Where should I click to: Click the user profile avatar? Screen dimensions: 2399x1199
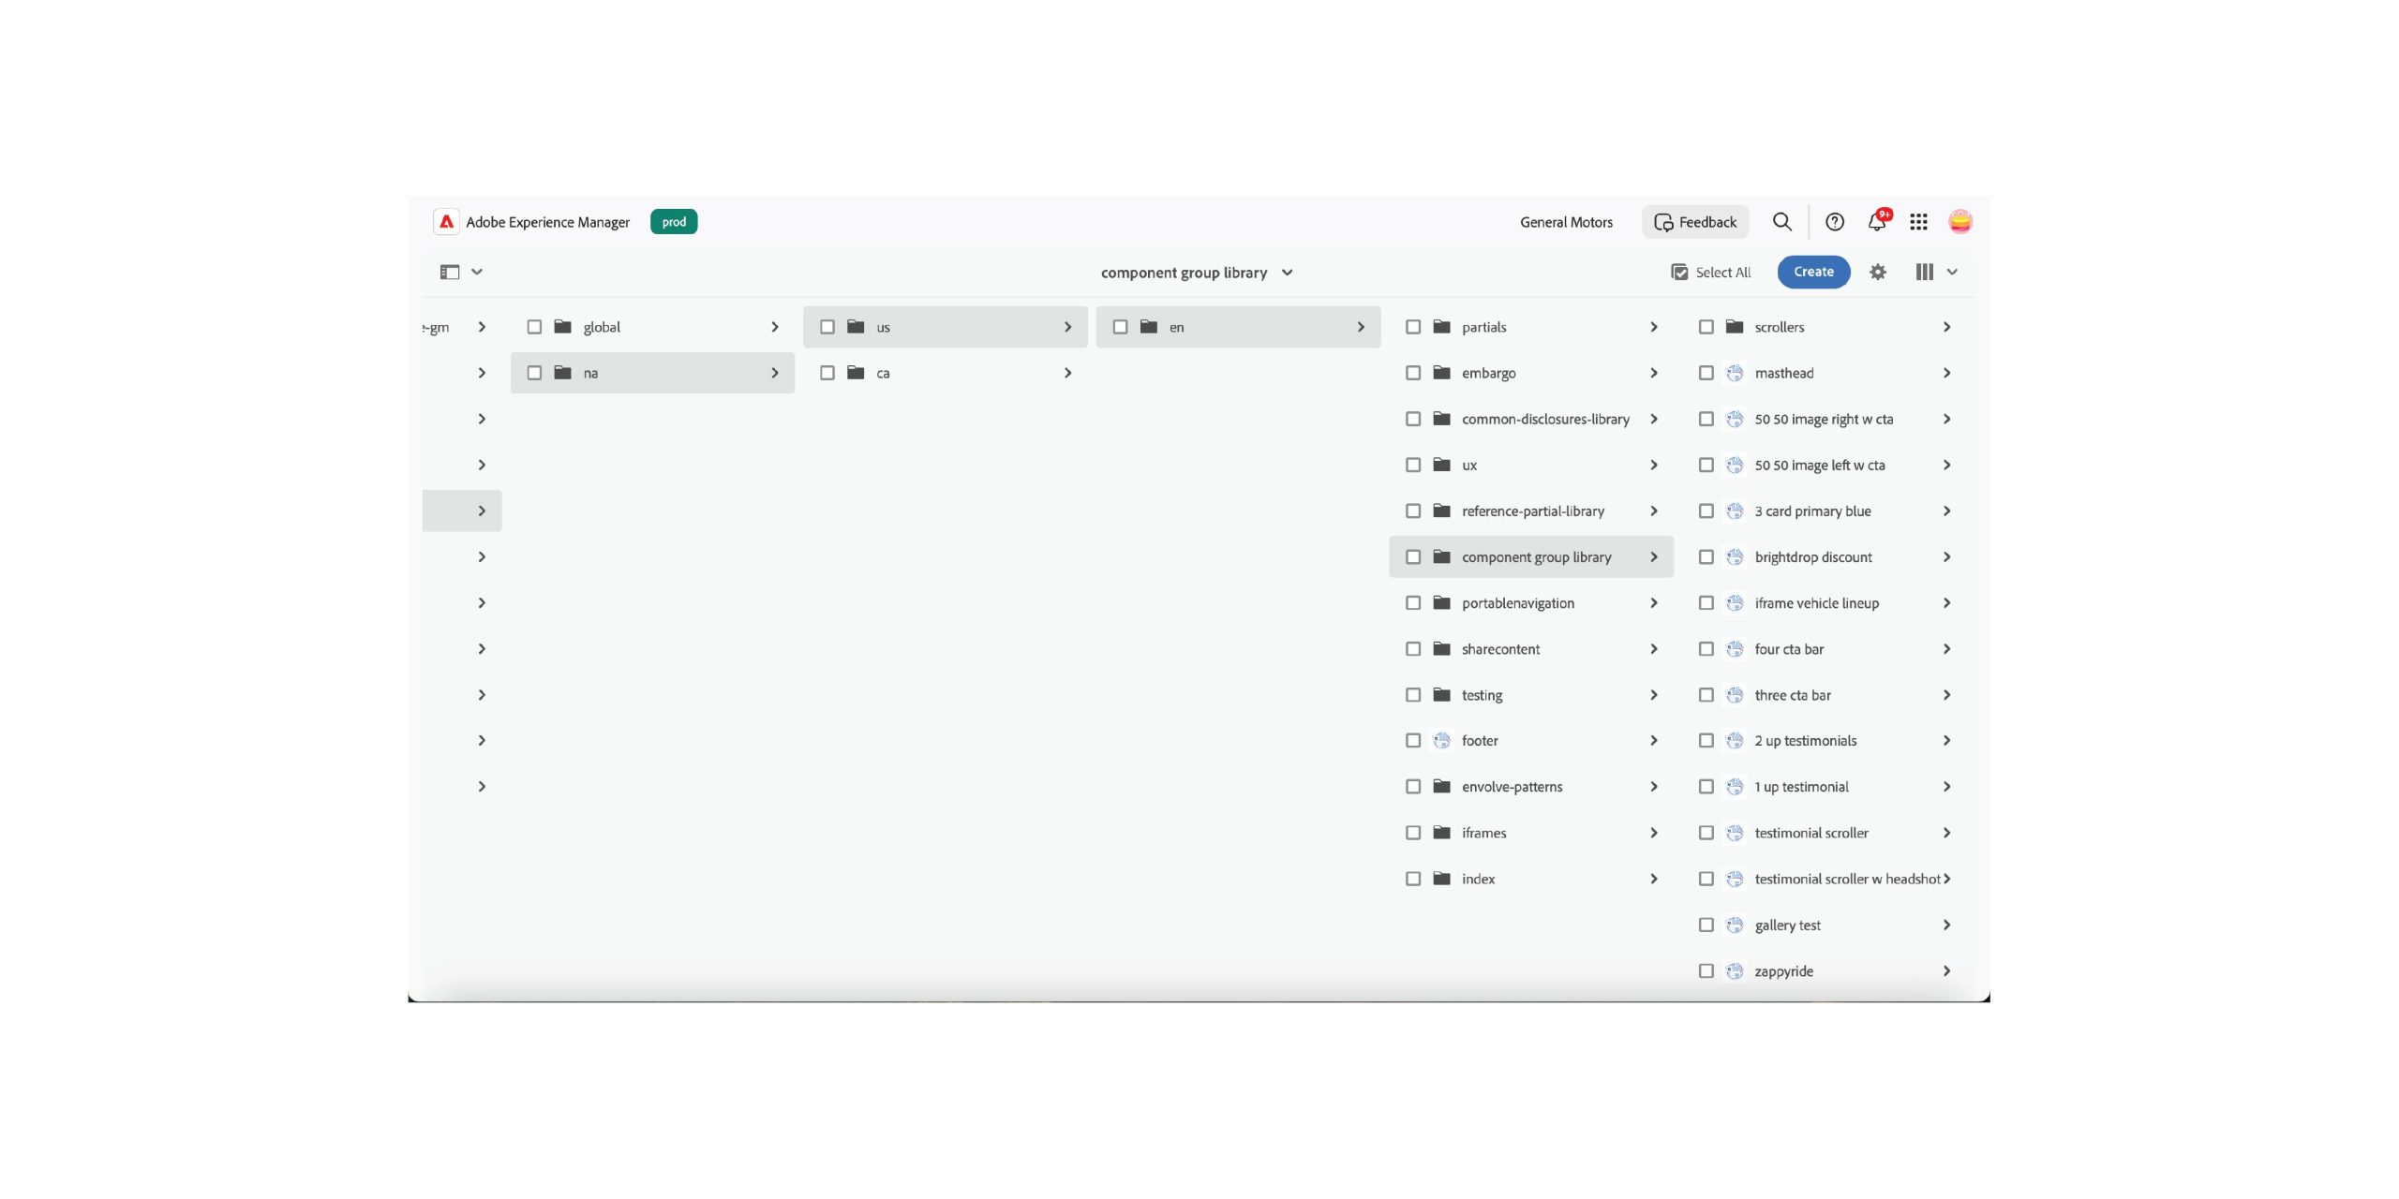(1959, 222)
